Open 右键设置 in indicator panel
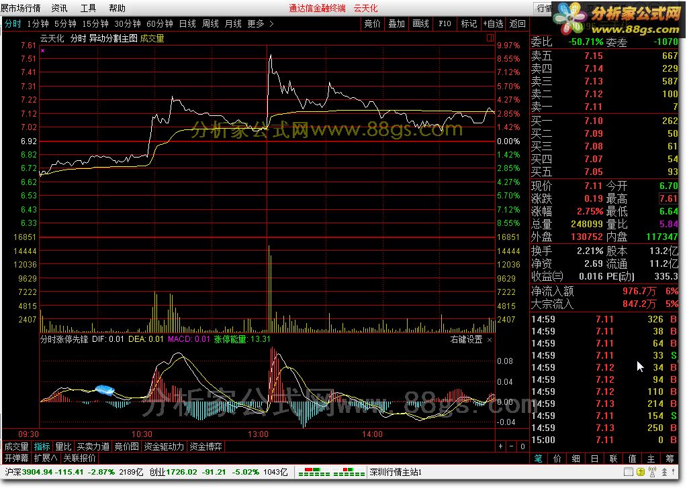Viewport: 687px width, 488px height. tap(466, 339)
